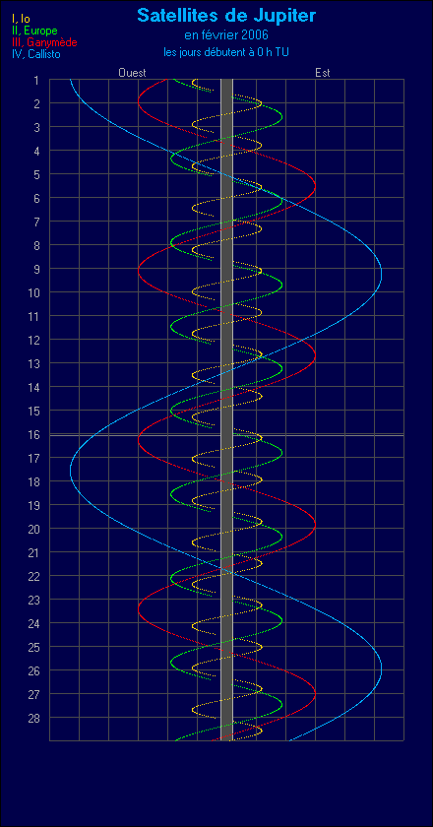Select the 'I, Io' legend entry

(21, 20)
